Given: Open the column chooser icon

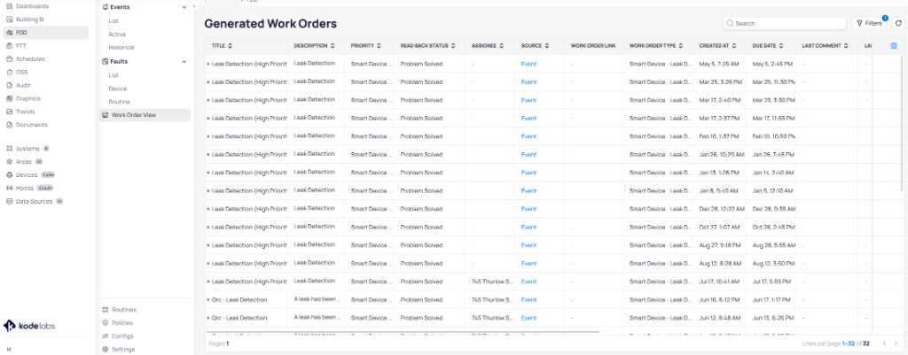Looking at the screenshot, I should pyautogui.click(x=894, y=46).
